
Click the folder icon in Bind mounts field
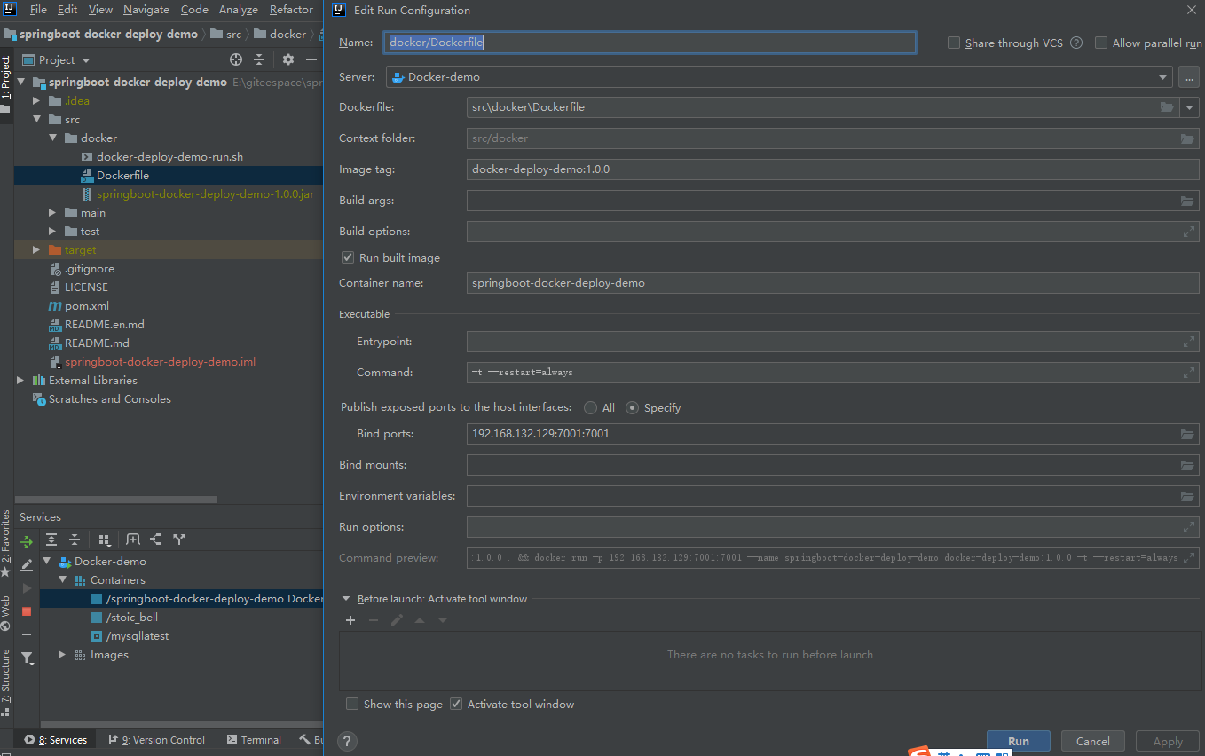pyautogui.click(x=1187, y=465)
